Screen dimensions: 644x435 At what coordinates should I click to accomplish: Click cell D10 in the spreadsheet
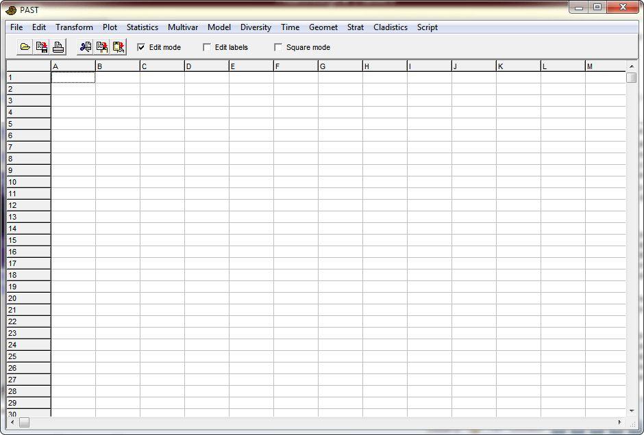click(x=207, y=182)
